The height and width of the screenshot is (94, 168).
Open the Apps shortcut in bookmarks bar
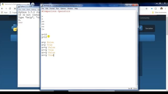click(4, 13)
